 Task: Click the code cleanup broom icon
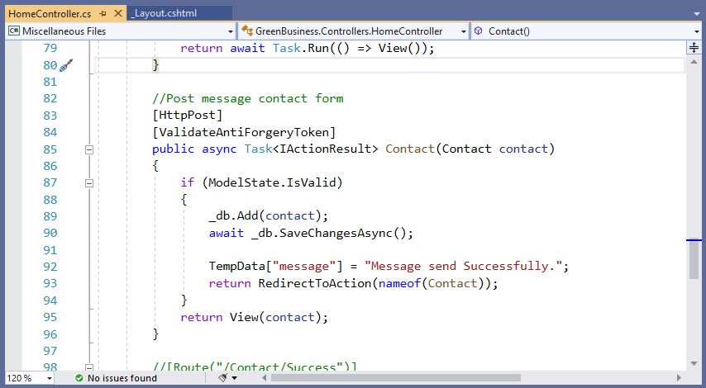[223, 378]
